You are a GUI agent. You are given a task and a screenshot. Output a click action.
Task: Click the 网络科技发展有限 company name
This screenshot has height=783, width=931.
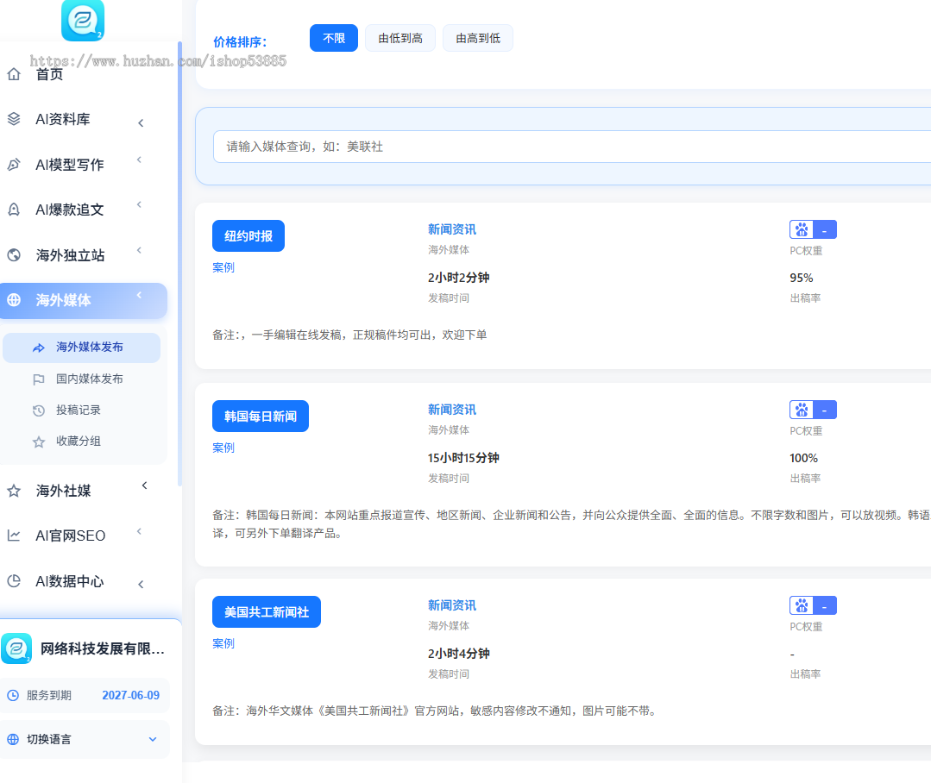point(102,648)
